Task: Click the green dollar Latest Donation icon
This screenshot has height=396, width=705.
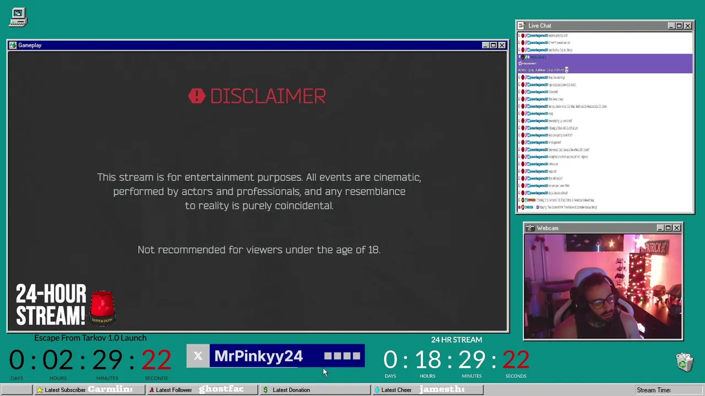Action: tap(265, 390)
